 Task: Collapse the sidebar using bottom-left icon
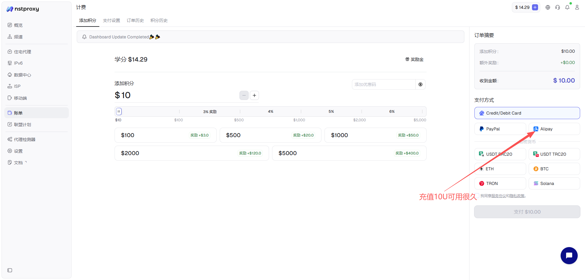point(10,270)
